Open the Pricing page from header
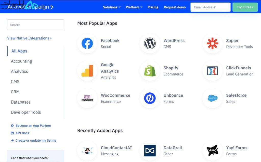 pos(153,7)
